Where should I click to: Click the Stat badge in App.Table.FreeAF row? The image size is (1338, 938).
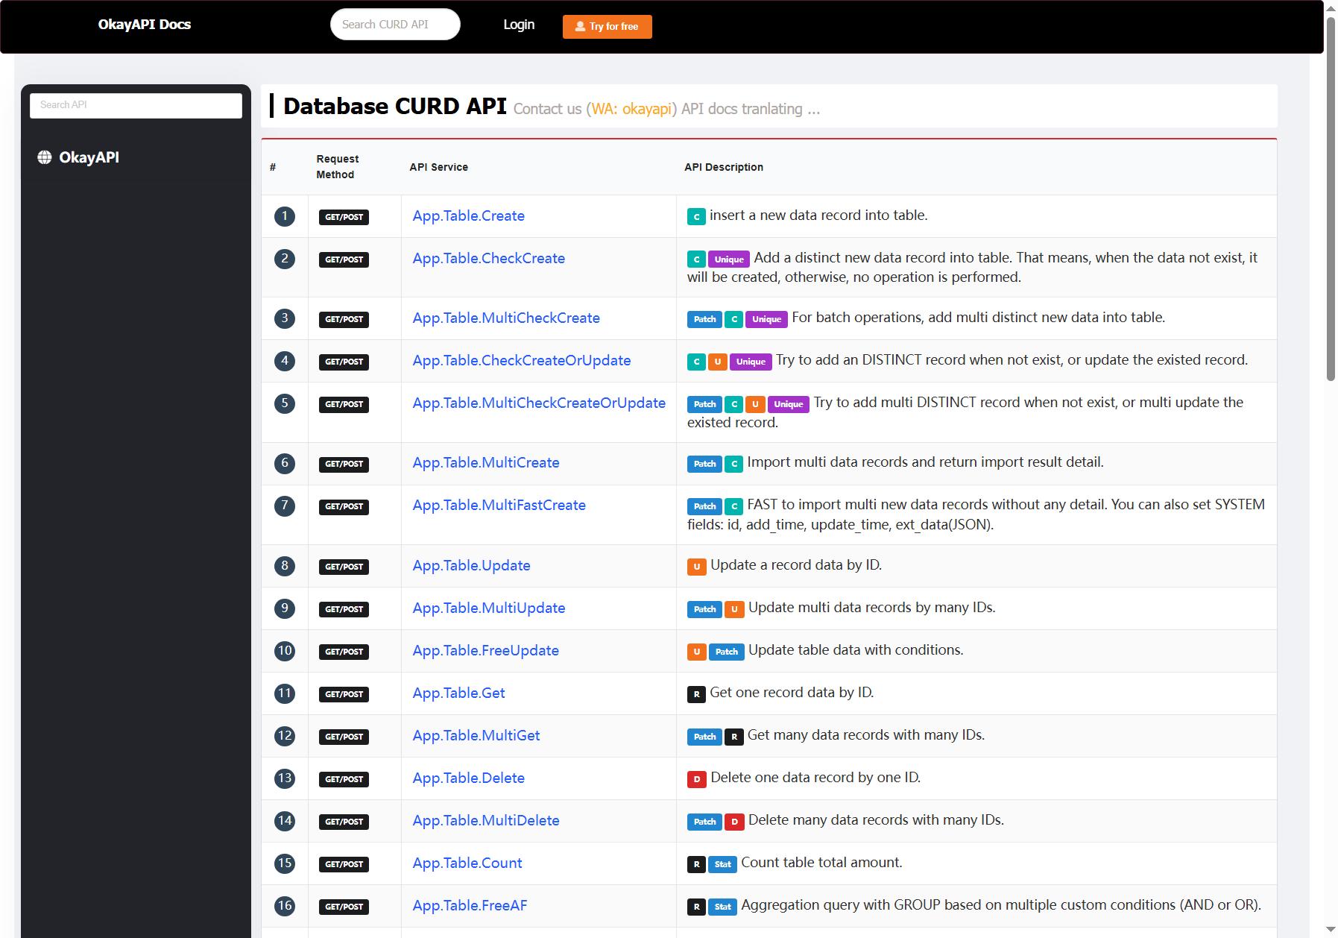tap(722, 907)
